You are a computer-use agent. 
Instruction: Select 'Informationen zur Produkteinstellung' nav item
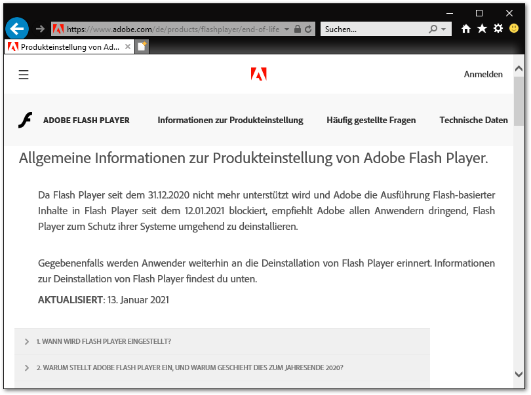(x=230, y=121)
